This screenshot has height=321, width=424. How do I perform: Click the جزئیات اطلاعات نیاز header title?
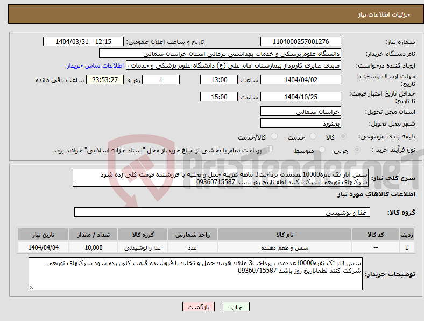point(384,14)
